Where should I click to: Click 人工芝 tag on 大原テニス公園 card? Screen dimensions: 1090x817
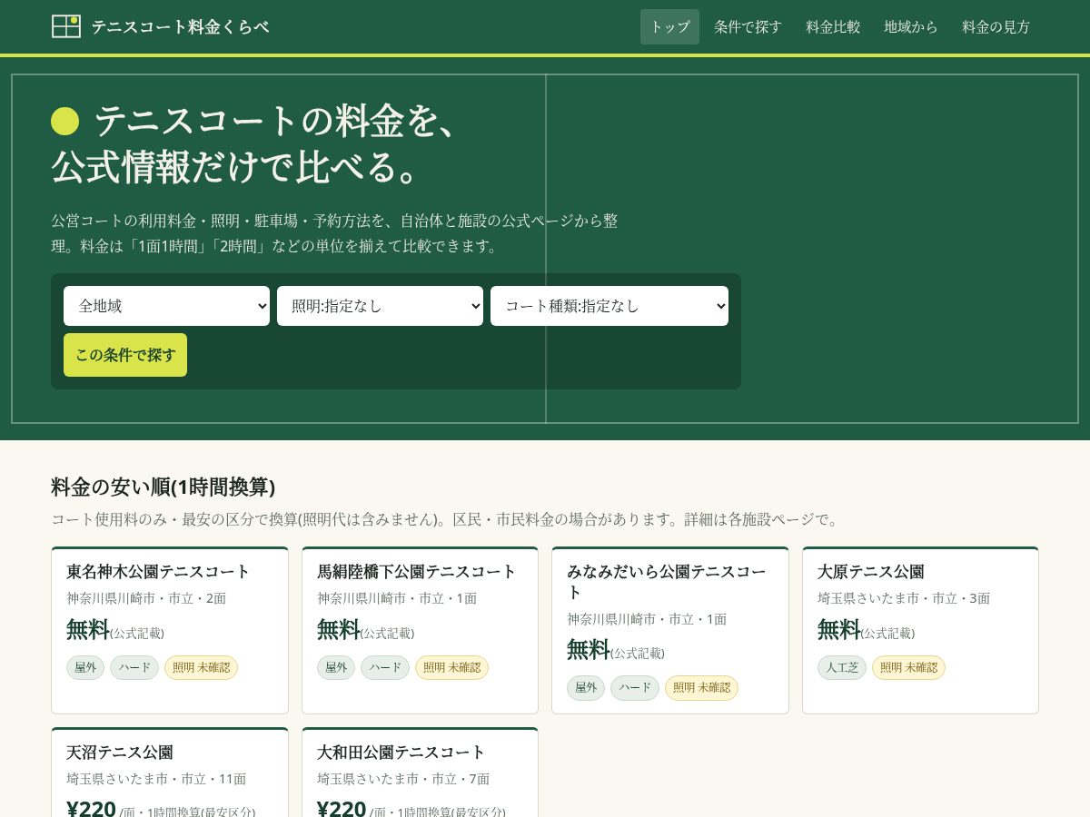point(842,667)
